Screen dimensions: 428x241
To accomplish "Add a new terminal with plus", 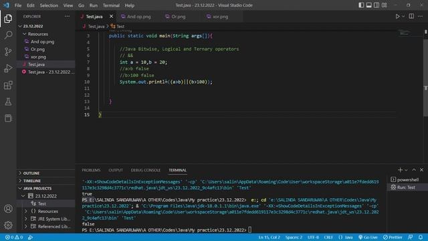I will [400, 170].
